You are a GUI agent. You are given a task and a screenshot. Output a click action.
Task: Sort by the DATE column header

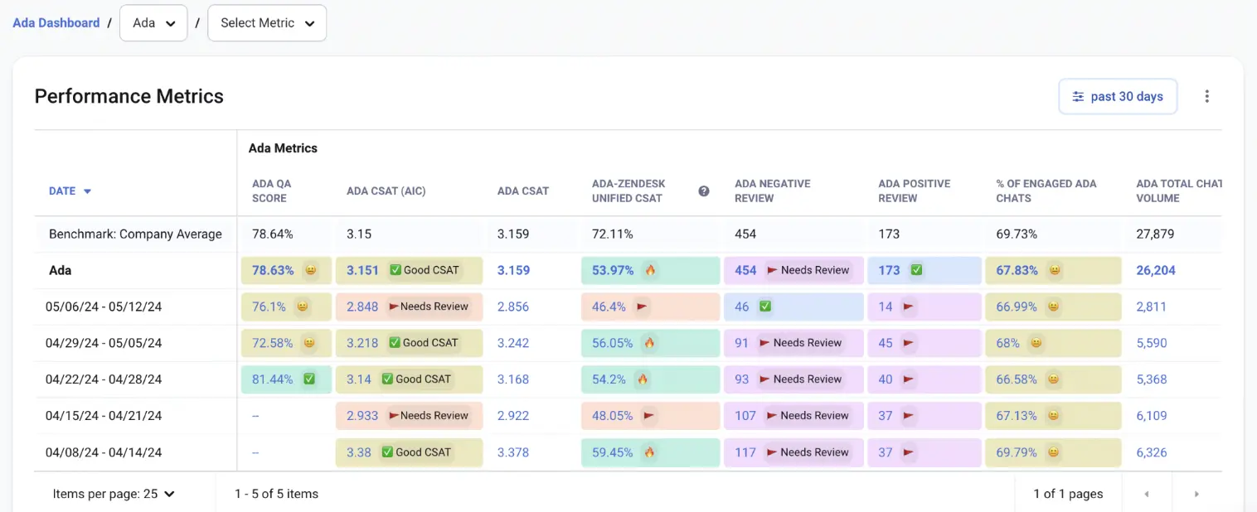point(70,191)
